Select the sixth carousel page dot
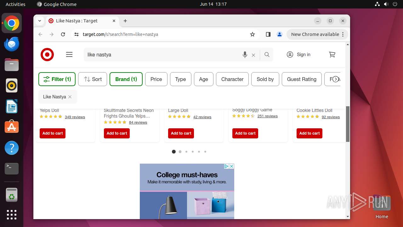The image size is (403, 227). pos(205,152)
